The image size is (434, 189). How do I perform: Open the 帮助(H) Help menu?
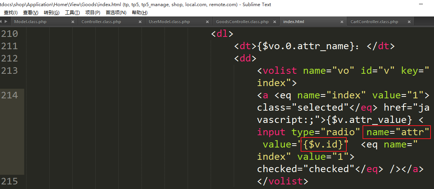(140, 13)
